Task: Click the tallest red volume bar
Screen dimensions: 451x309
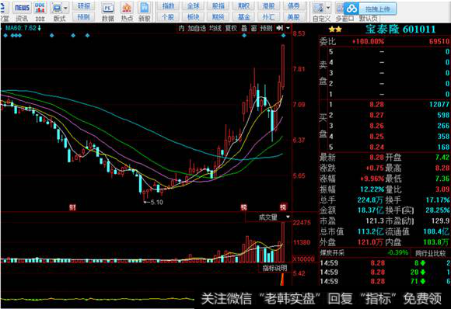Action: (283, 242)
